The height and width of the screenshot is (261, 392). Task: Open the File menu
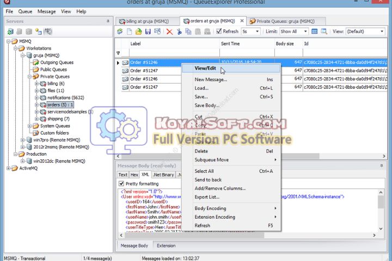coord(9,11)
